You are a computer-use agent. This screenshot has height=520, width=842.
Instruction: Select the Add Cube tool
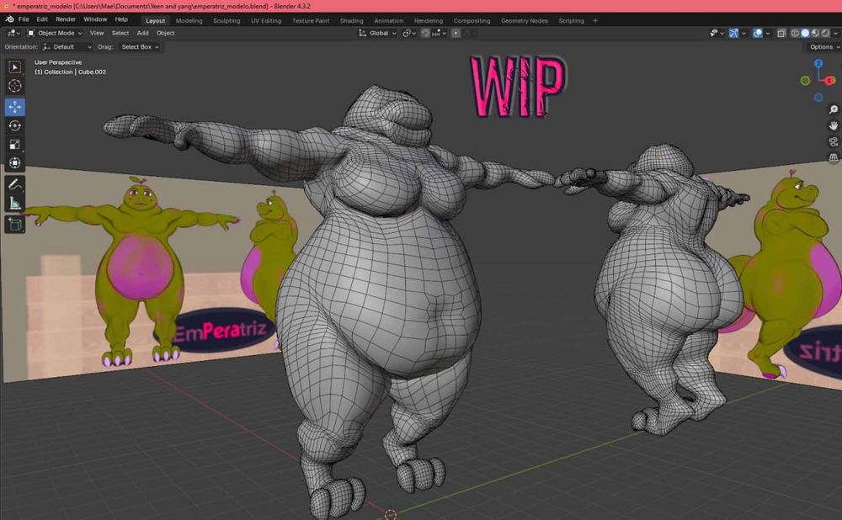[15, 225]
